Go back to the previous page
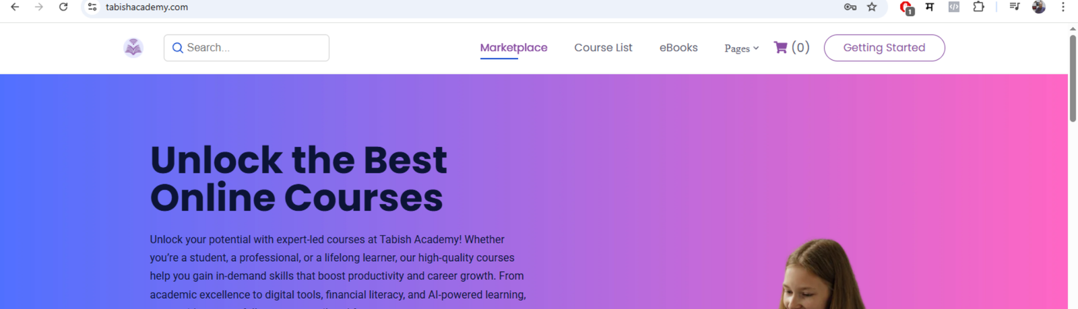1078x309 pixels. [15, 7]
